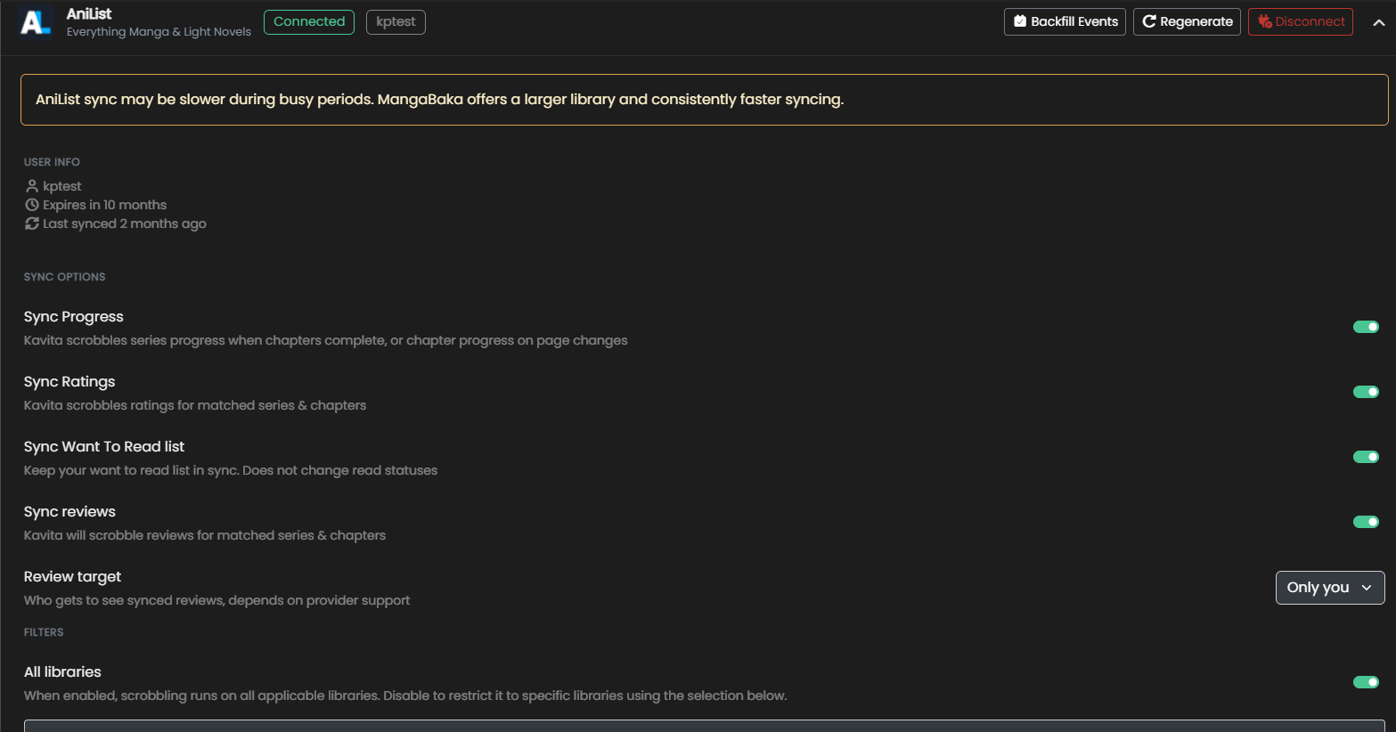Toggle the Sync reviews switch
Image resolution: width=1396 pixels, height=732 pixels.
pyautogui.click(x=1366, y=522)
